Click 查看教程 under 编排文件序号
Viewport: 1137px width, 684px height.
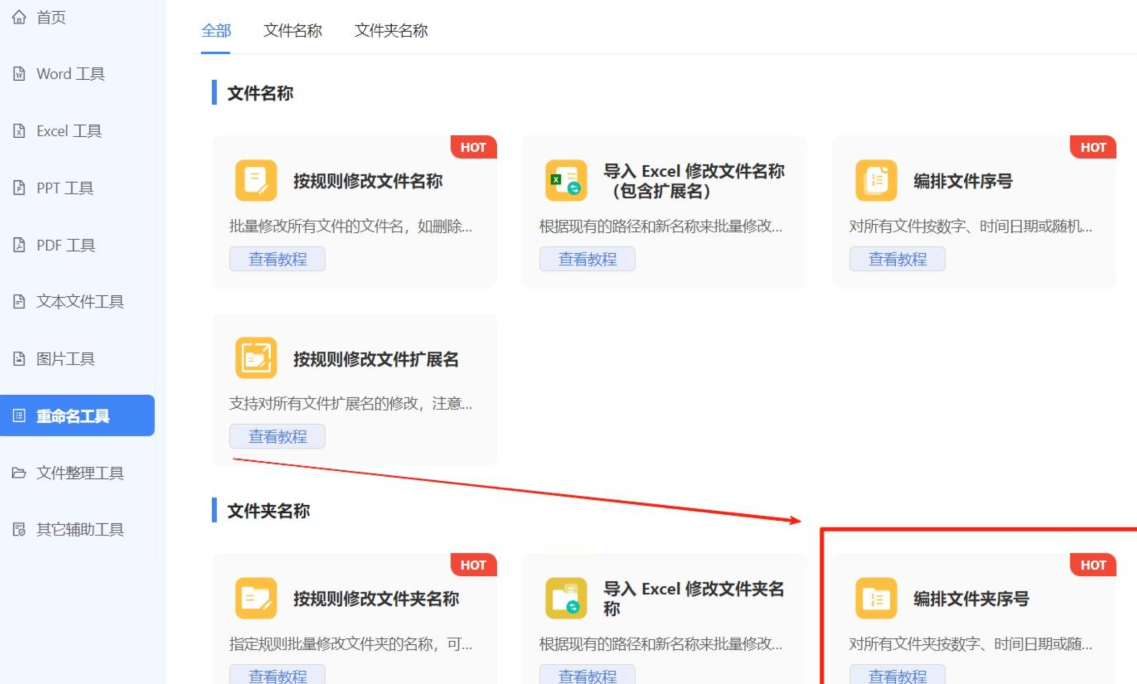point(897,259)
